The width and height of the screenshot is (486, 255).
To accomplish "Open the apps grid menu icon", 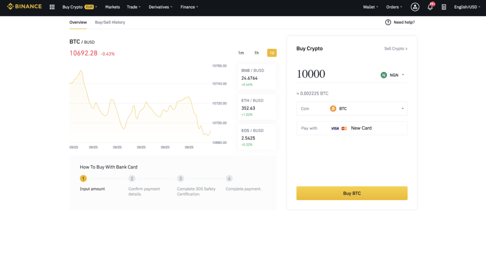I will point(52,7).
